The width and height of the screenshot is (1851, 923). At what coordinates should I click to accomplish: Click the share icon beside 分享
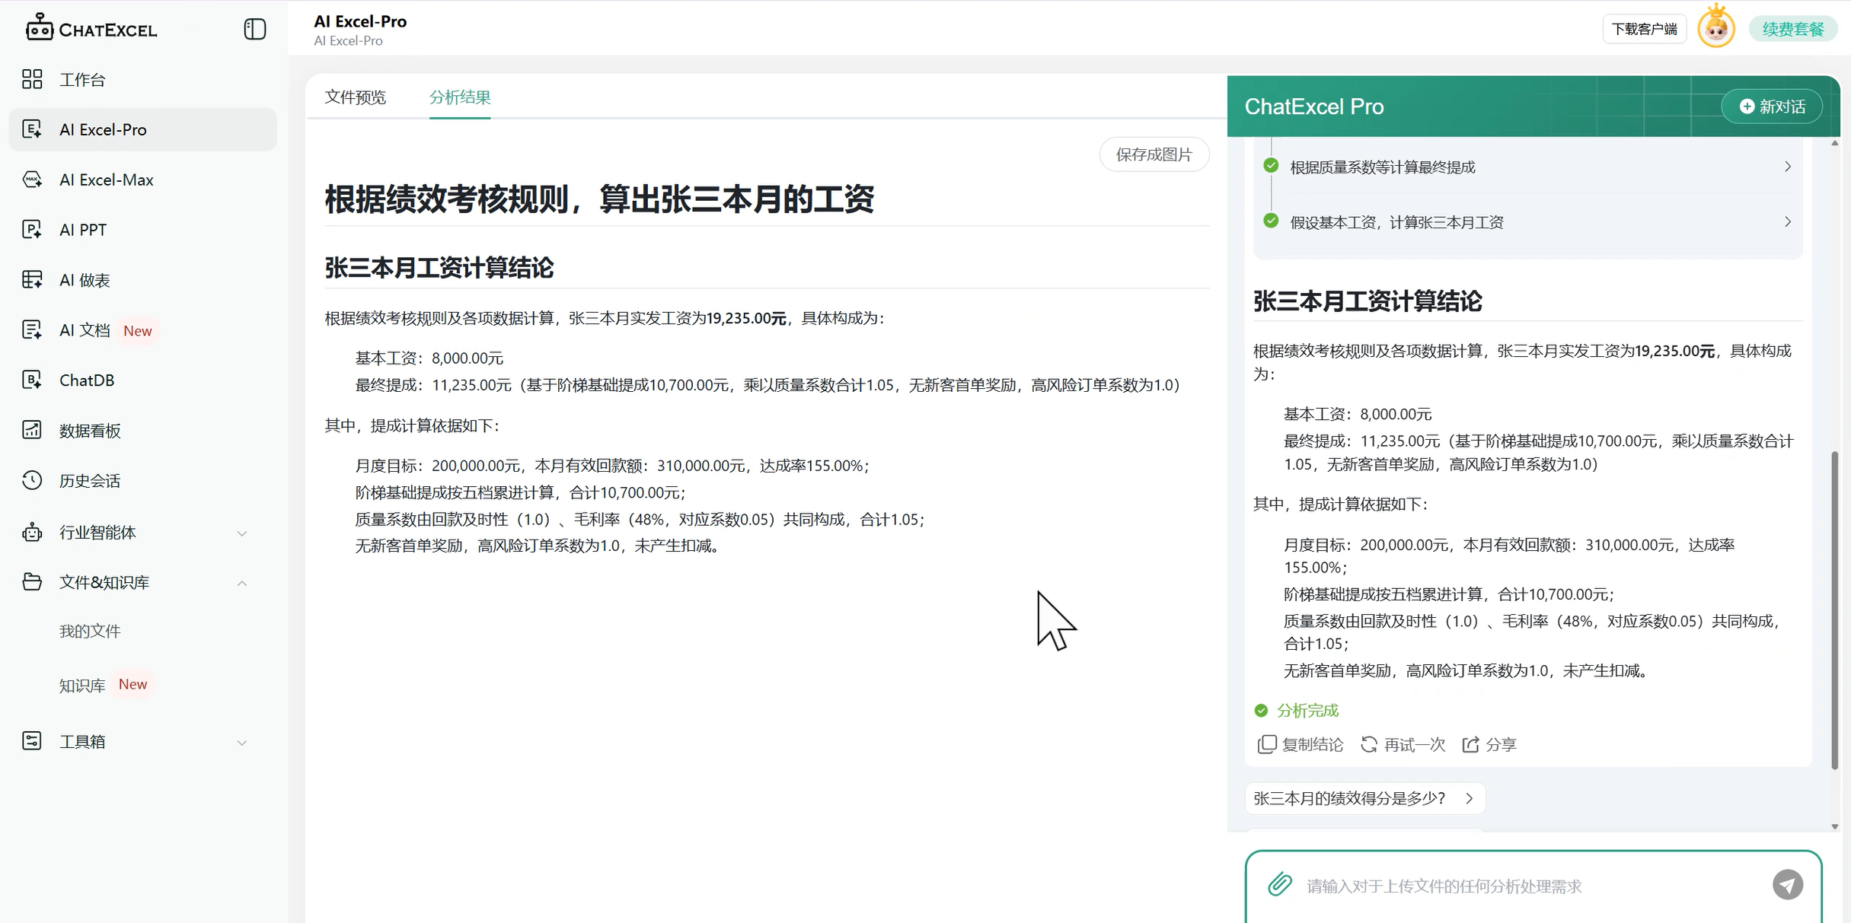tap(1470, 744)
